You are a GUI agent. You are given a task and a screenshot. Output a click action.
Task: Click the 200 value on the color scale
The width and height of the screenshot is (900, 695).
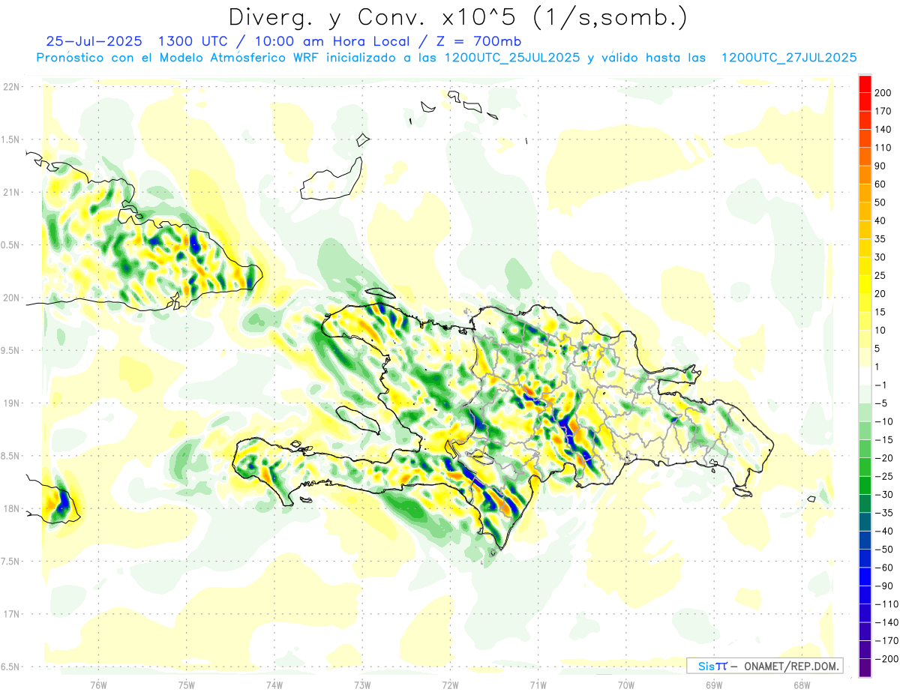[883, 92]
